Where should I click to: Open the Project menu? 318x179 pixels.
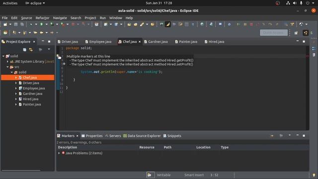pos(90,18)
